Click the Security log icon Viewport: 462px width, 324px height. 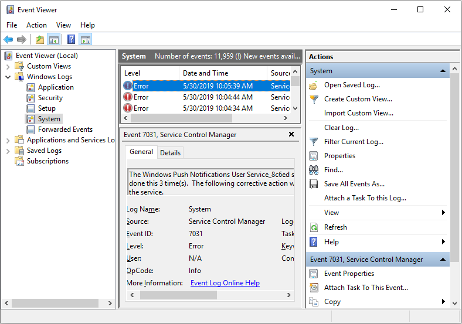[30, 98]
